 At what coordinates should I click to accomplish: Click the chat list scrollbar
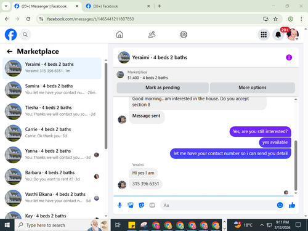point(106,106)
